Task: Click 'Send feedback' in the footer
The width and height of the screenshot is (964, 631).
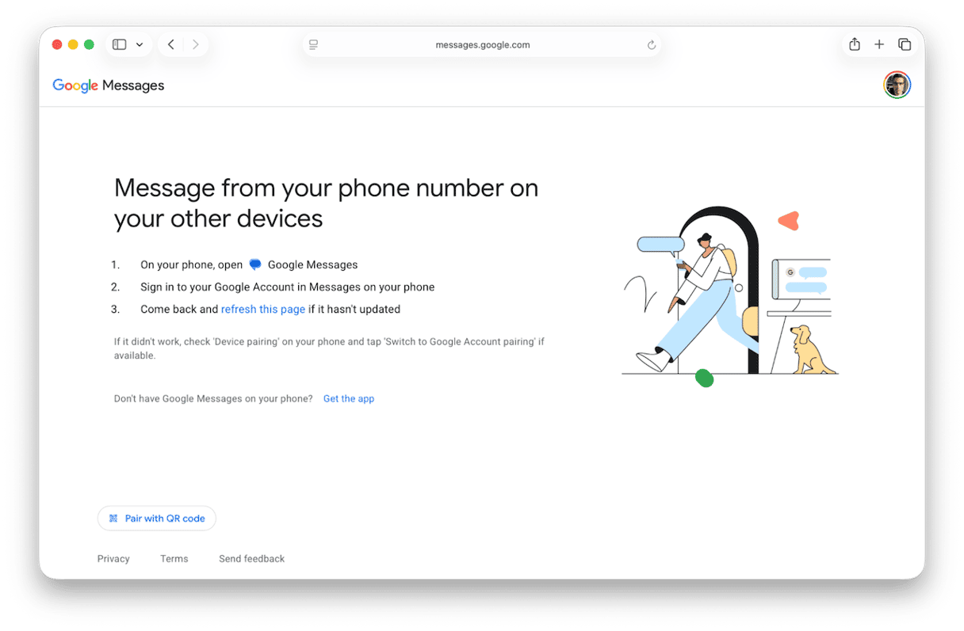Action: (x=251, y=559)
